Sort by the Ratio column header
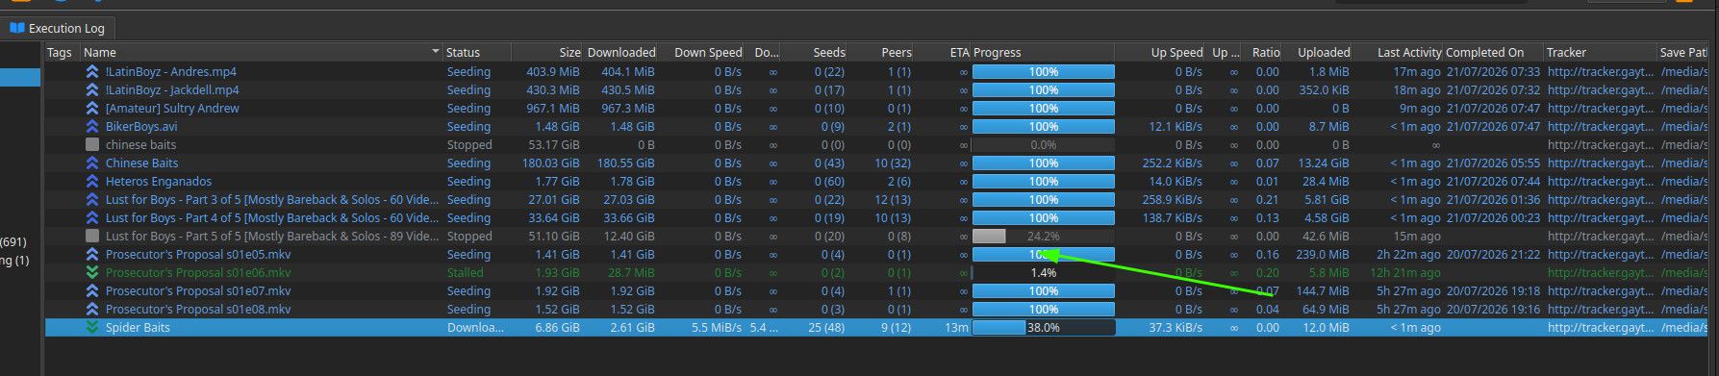The width and height of the screenshot is (1719, 376). [x=1266, y=52]
